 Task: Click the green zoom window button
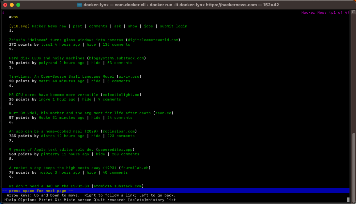(18, 5)
